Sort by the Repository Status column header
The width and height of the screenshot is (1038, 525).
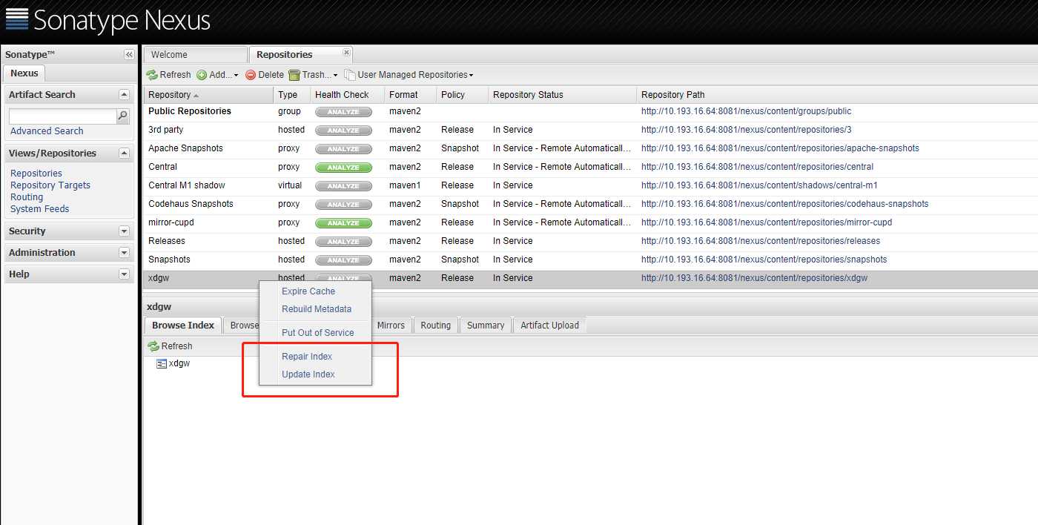563,95
